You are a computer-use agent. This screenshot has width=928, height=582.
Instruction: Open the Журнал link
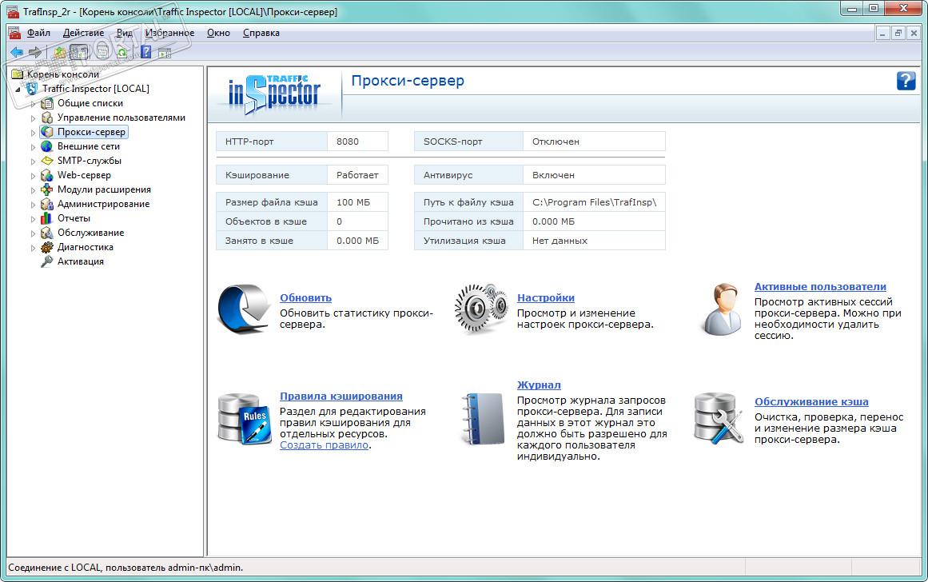click(539, 385)
